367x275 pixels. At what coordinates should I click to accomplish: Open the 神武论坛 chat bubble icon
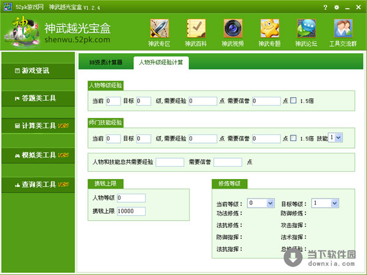point(306,28)
